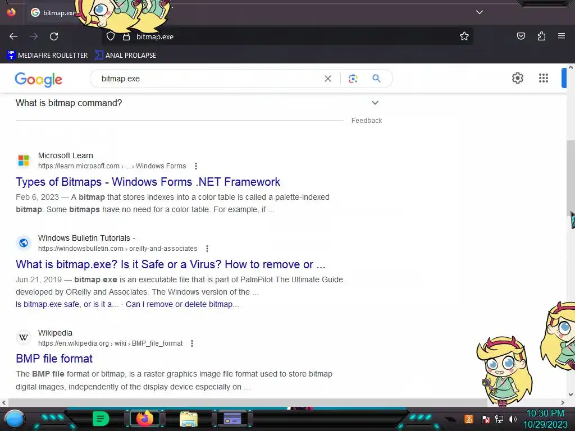Open the 'Is bitmap.exe safe, or is it a...' sitelink
Image resolution: width=575 pixels, height=431 pixels.
(x=67, y=304)
